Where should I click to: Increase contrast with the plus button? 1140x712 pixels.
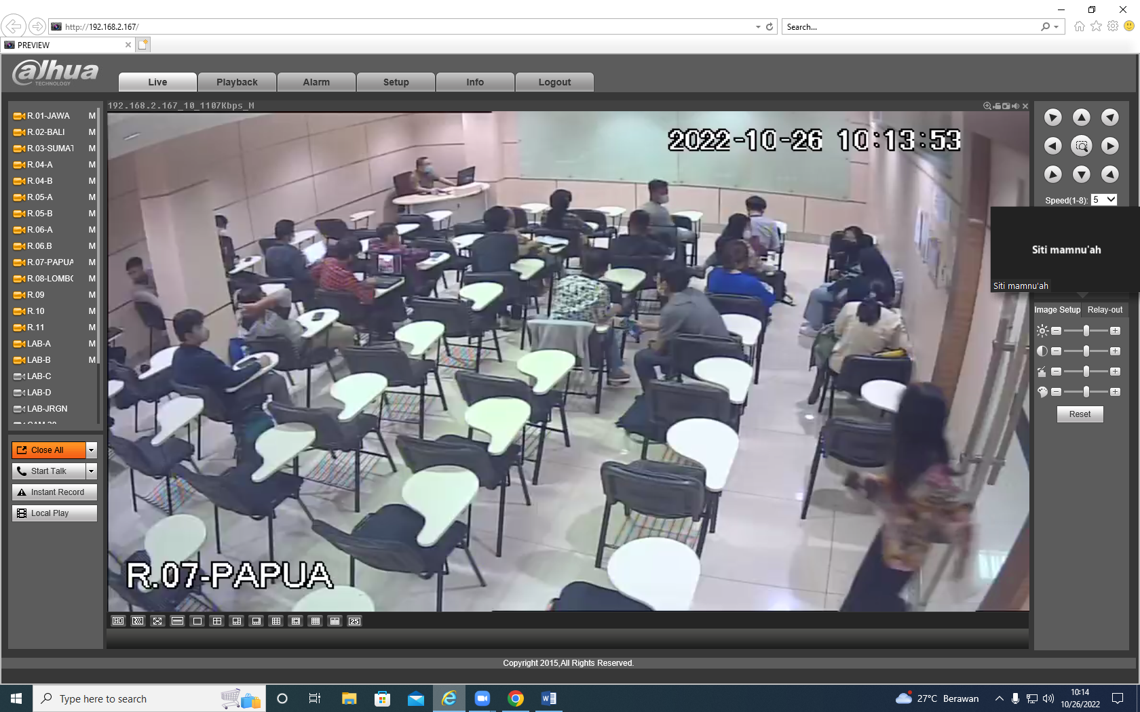(1115, 351)
